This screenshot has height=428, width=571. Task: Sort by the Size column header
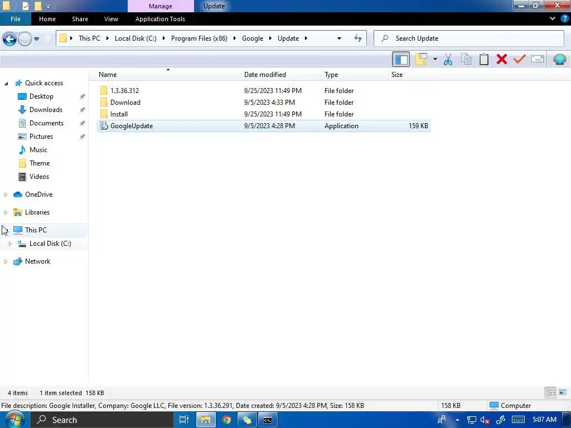click(x=397, y=75)
